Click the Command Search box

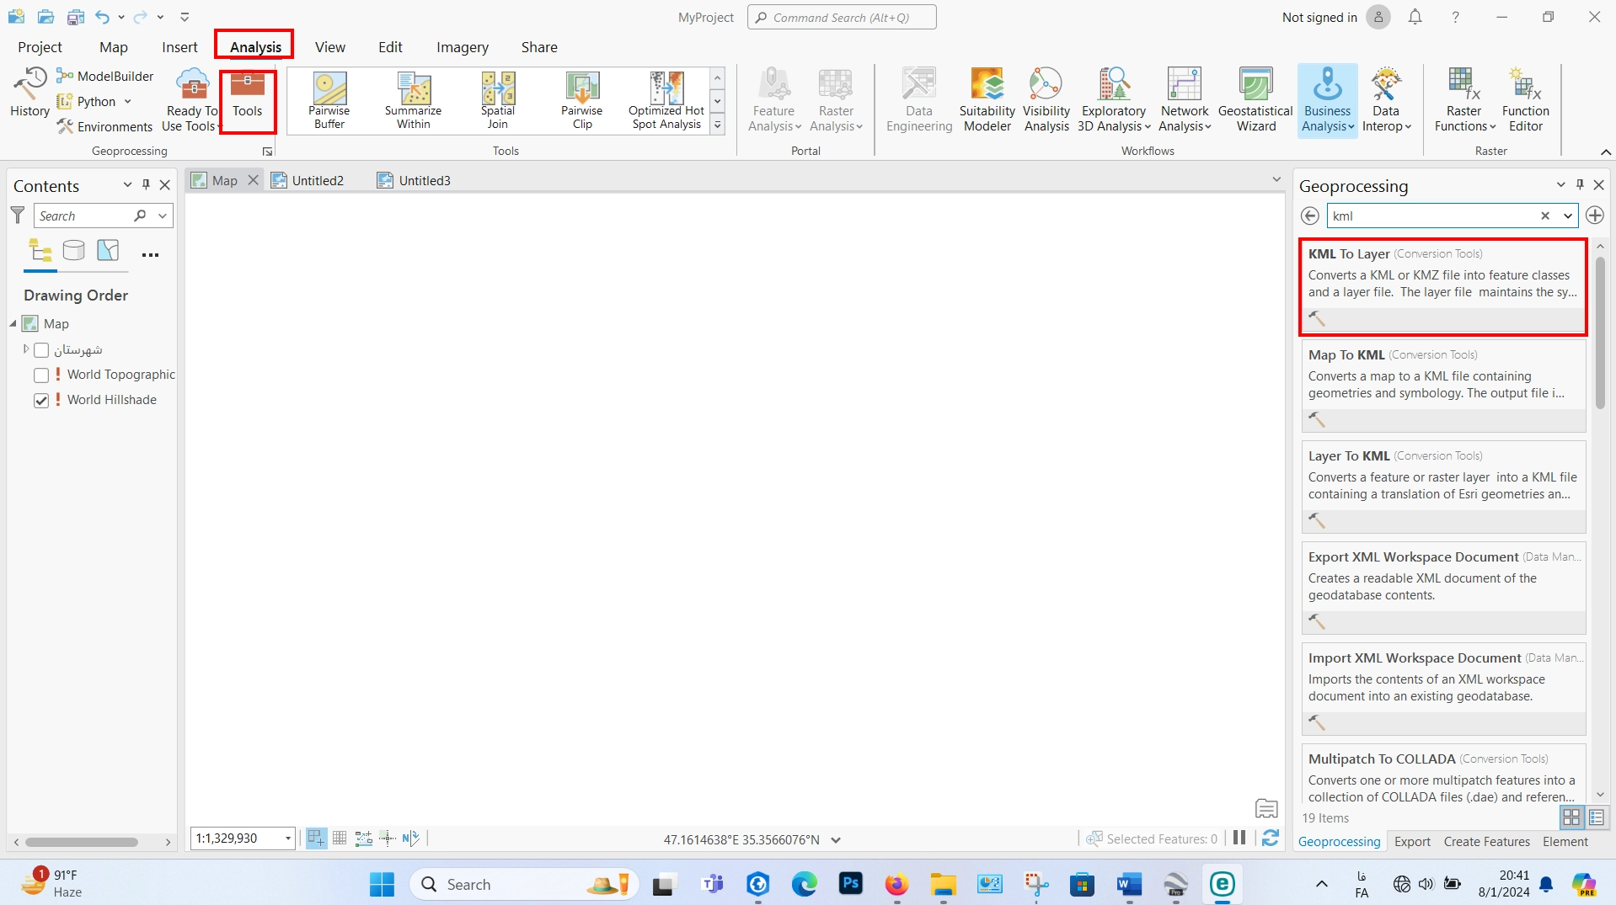tap(841, 17)
